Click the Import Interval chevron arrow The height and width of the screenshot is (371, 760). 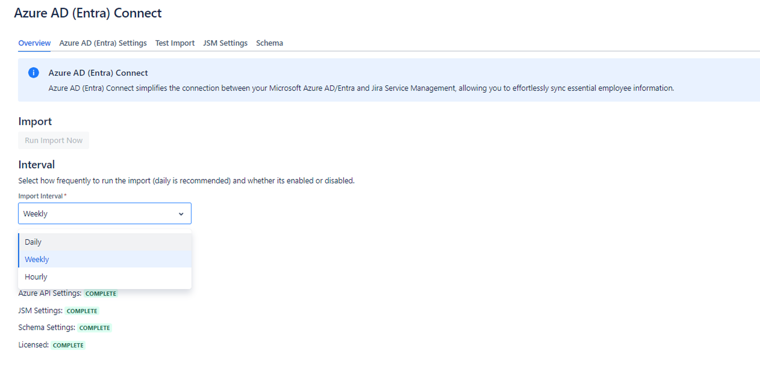(x=181, y=214)
